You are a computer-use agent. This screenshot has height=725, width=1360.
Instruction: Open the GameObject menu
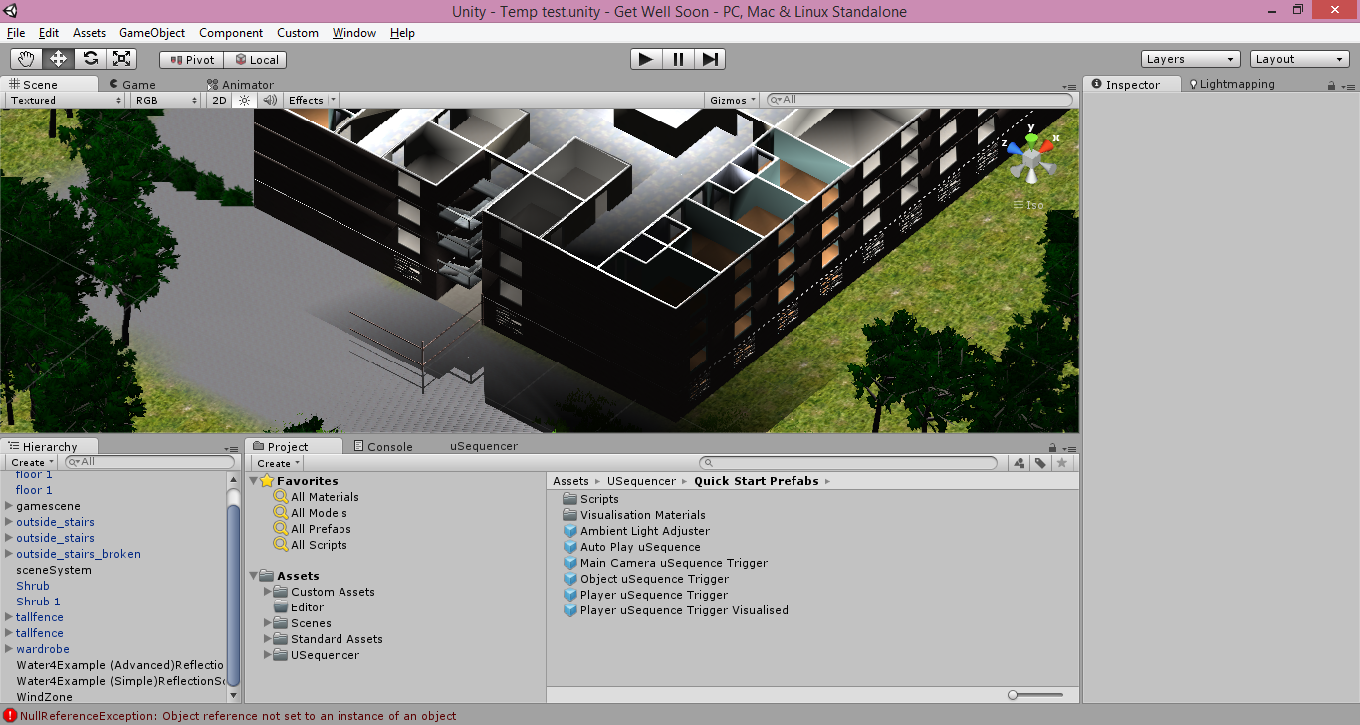[x=152, y=33]
